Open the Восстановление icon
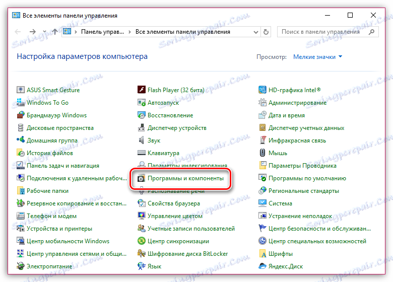Viewport: 393px width, 282px height. pos(142,115)
